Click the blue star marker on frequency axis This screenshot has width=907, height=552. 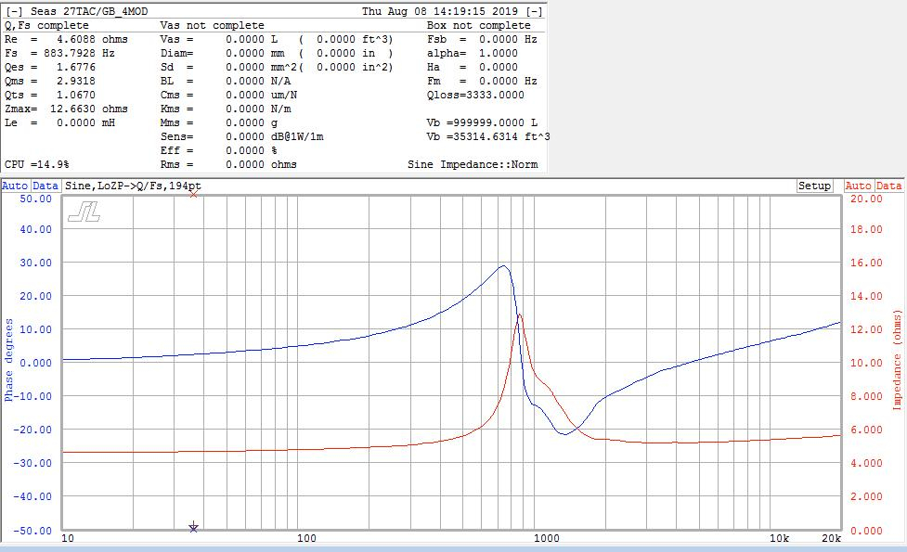pos(193,527)
